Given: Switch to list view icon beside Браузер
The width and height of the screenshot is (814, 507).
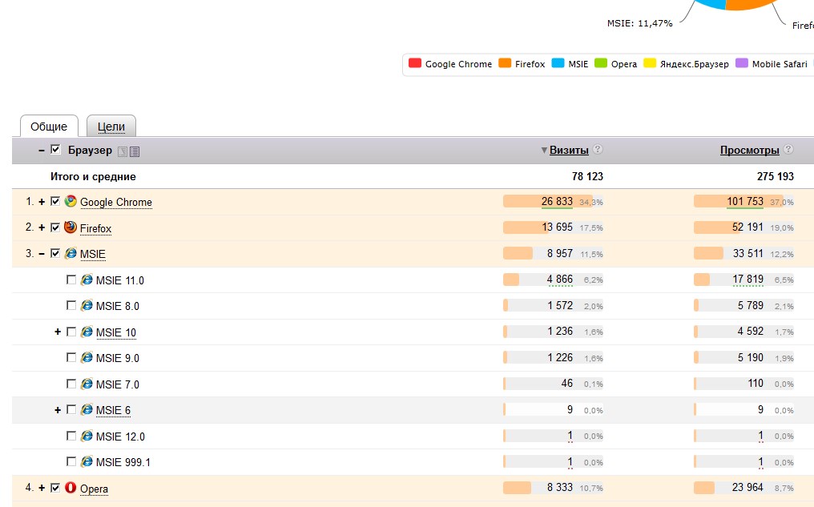Looking at the screenshot, I should point(135,151).
